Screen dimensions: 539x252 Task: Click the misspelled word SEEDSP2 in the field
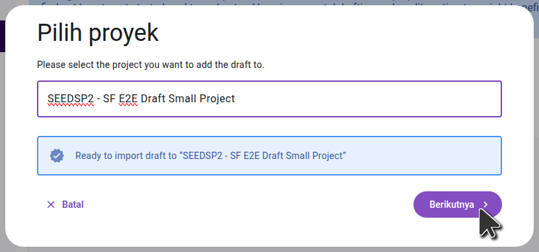tap(71, 99)
